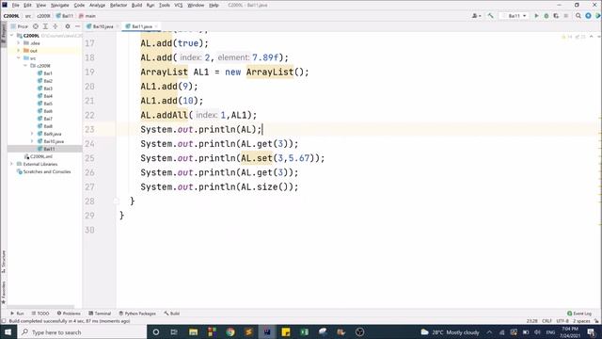This screenshot has height=339, width=602.
Task: Expand External Libraries node
Action: 12,164
